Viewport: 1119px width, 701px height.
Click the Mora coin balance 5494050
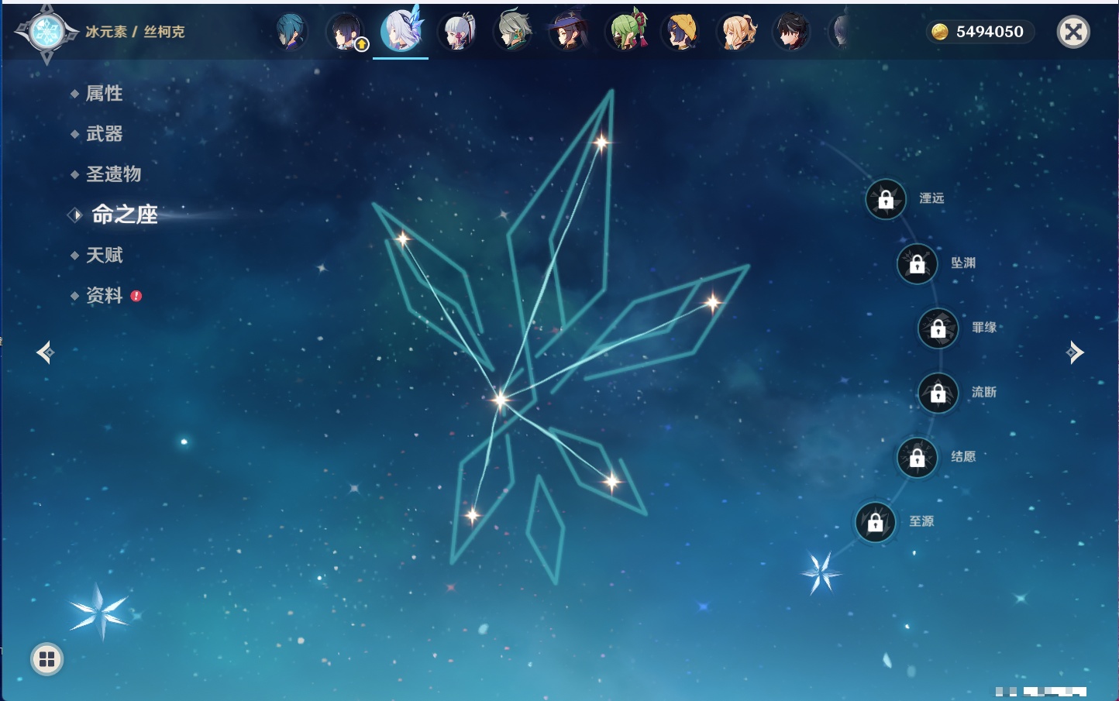[x=980, y=32]
